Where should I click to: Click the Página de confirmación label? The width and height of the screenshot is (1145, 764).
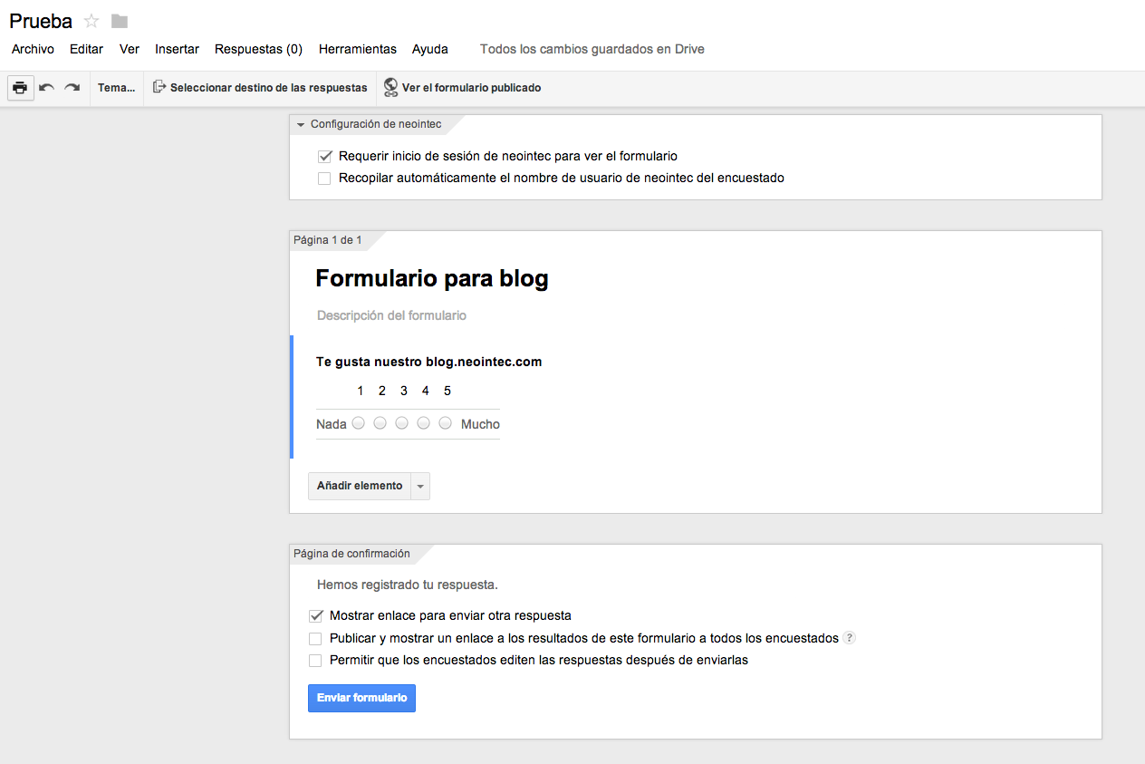pyautogui.click(x=351, y=553)
